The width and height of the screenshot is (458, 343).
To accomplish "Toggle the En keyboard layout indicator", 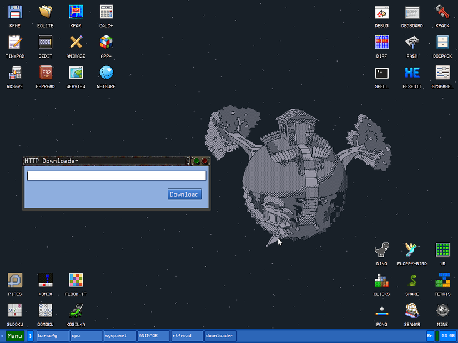I will click(x=430, y=336).
